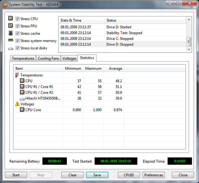Viewport: 199px width, 183px height.
Task: Click the Temperatures group row in statistics
Action: coord(99,75)
